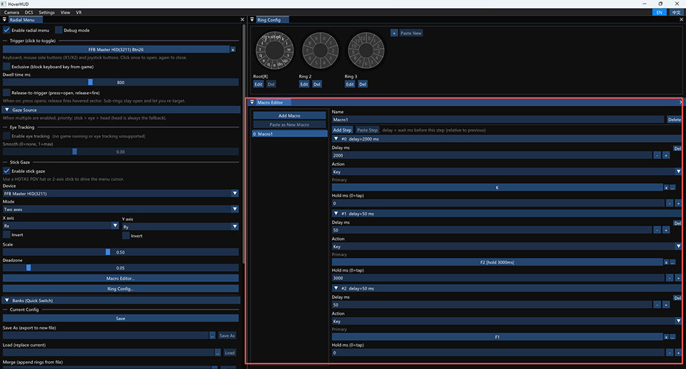Open the VR menu

click(x=79, y=12)
